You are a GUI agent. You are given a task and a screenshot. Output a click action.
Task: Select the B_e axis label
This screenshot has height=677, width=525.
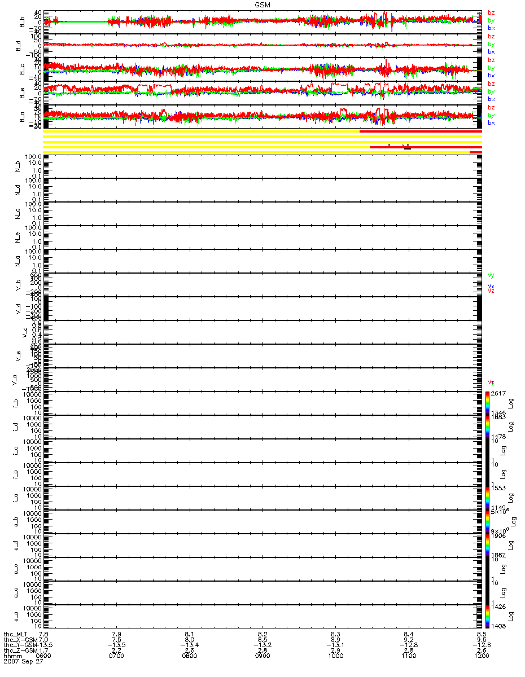coord(21,93)
